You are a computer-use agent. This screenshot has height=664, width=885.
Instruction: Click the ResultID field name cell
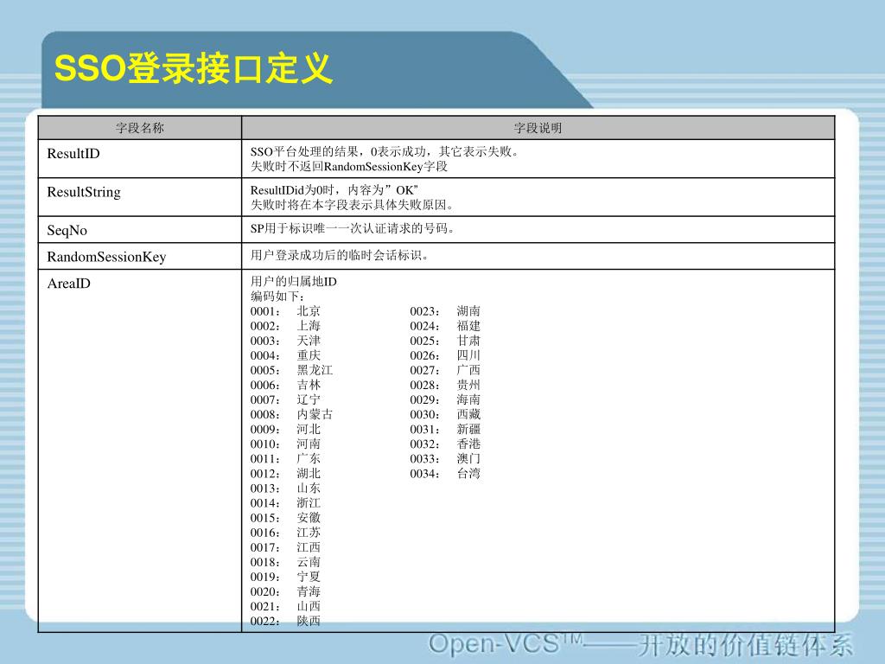pos(140,159)
